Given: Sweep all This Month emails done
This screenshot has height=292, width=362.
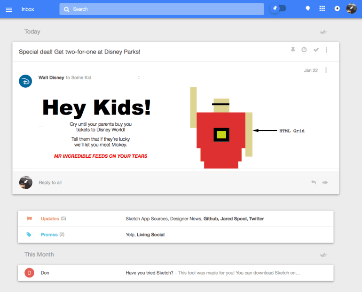Looking at the screenshot, I should click(323, 255).
